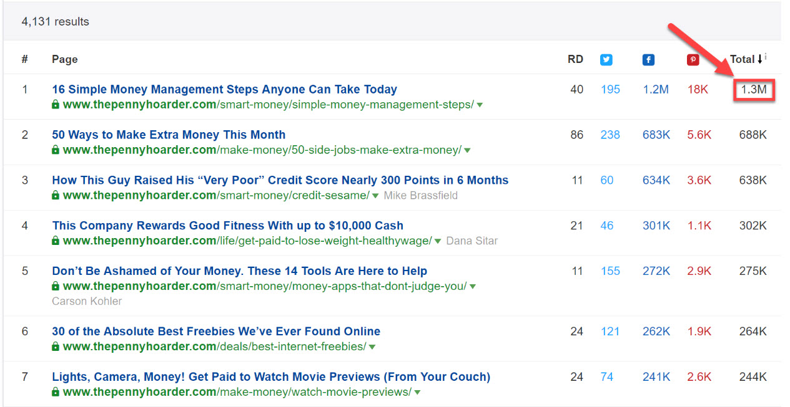790x407 pixels.
Task: Click the 238 Twitter shares count
Action: coord(610,135)
